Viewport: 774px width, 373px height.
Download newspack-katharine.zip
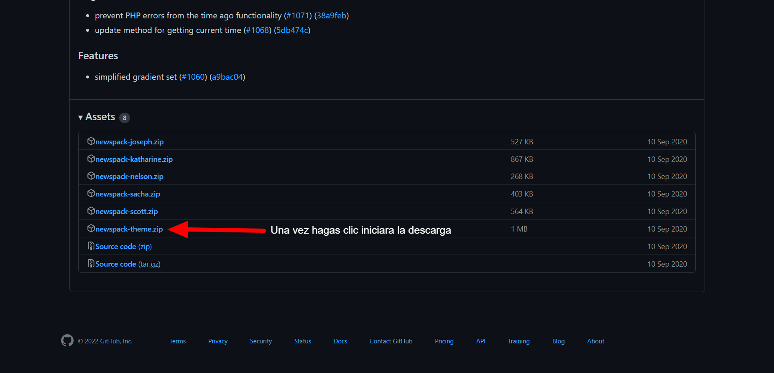pyautogui.click(x=134, y=159)
